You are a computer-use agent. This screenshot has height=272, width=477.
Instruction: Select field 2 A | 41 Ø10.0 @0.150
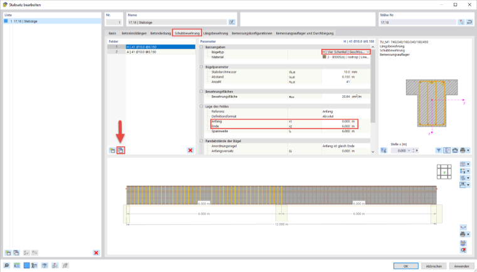point(151,52)
